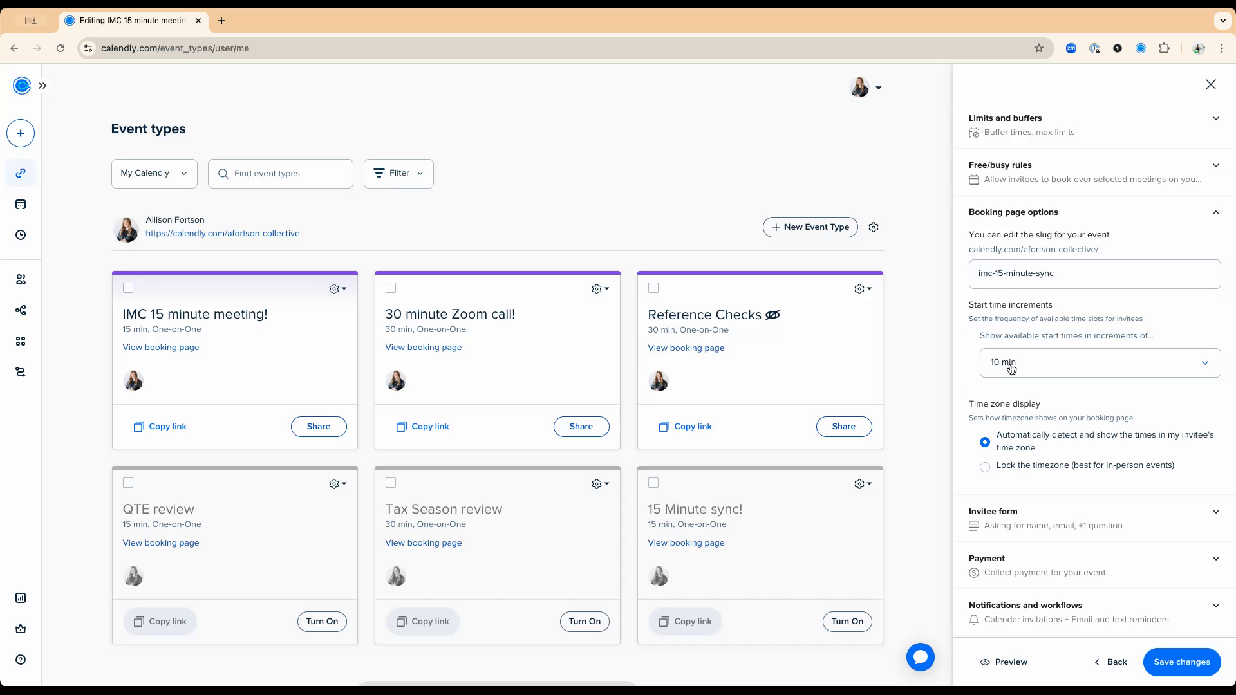The width and height of the screenshot is (1236, 695).
Task: Open the Analytics chart icon in the sidebar
Action: [x=21, y=598]
